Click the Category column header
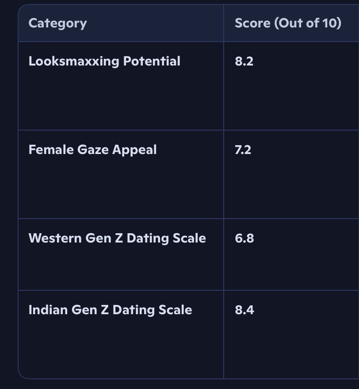 [x=57, y=23]
